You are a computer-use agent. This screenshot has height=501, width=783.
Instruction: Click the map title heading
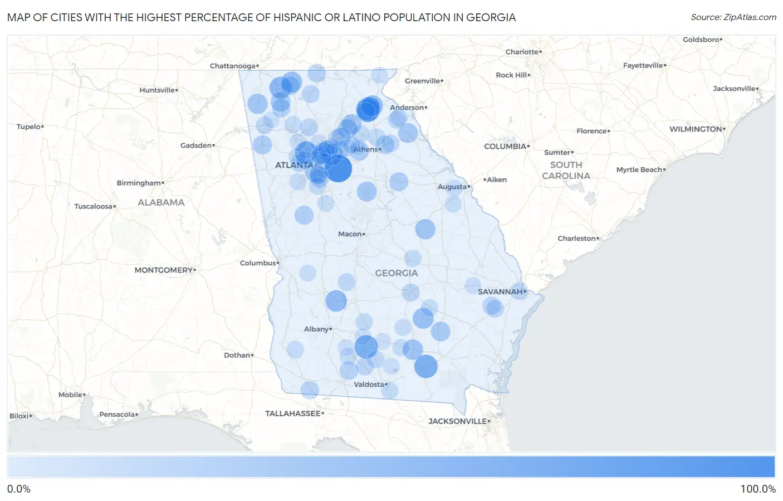[261, 17]
